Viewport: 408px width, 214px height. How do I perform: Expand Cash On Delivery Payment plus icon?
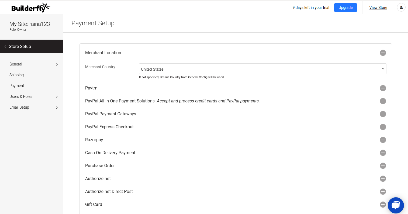(383, 153)
